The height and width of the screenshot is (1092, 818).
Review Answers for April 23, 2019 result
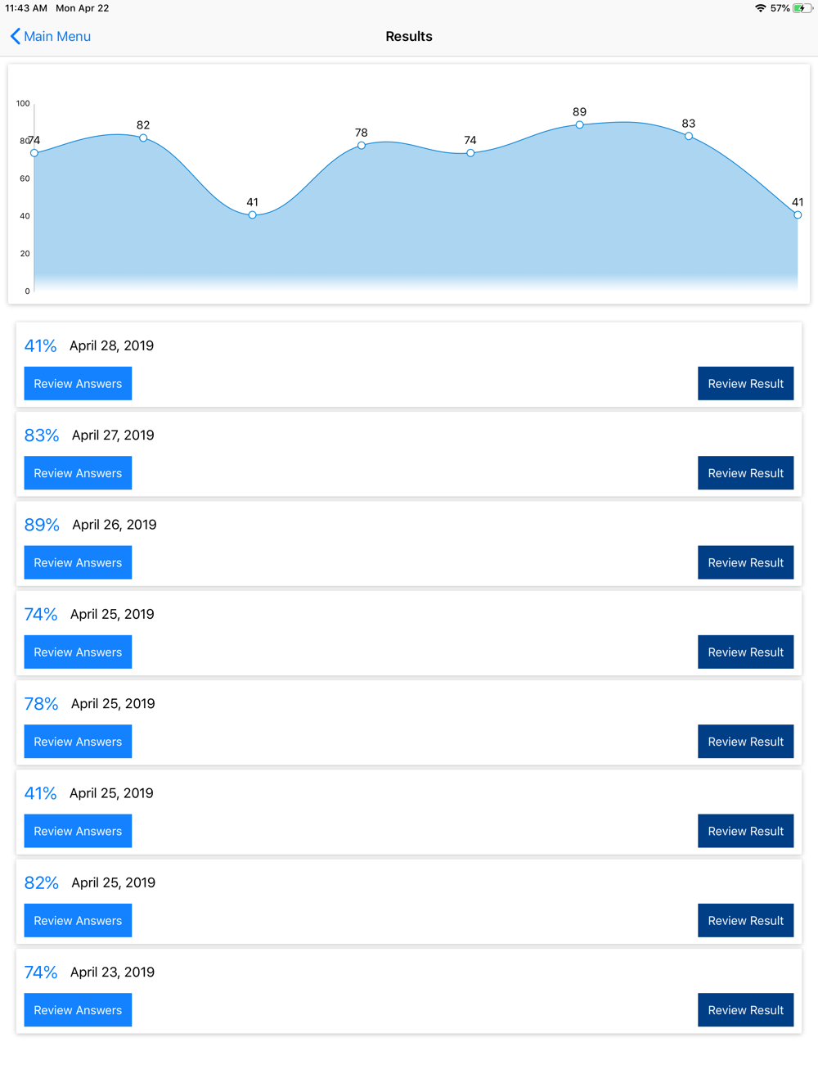point(78,1010)
